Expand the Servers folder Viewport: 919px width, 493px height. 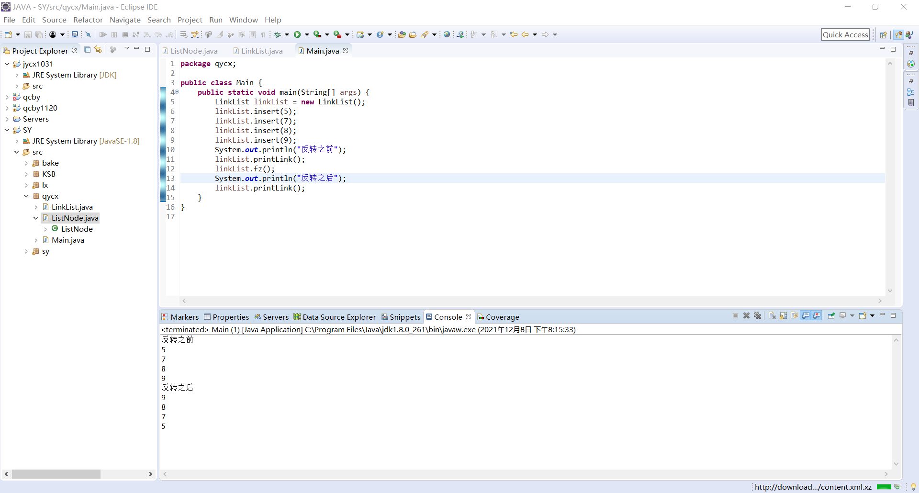tap(7, 119)
